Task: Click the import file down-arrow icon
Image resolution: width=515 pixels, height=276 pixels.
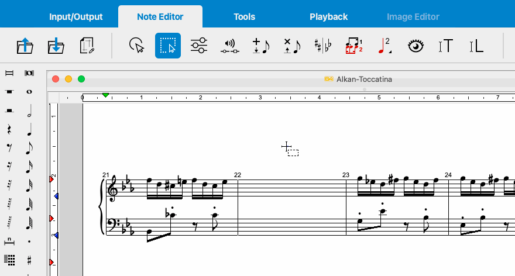Action: coord(56,46)
